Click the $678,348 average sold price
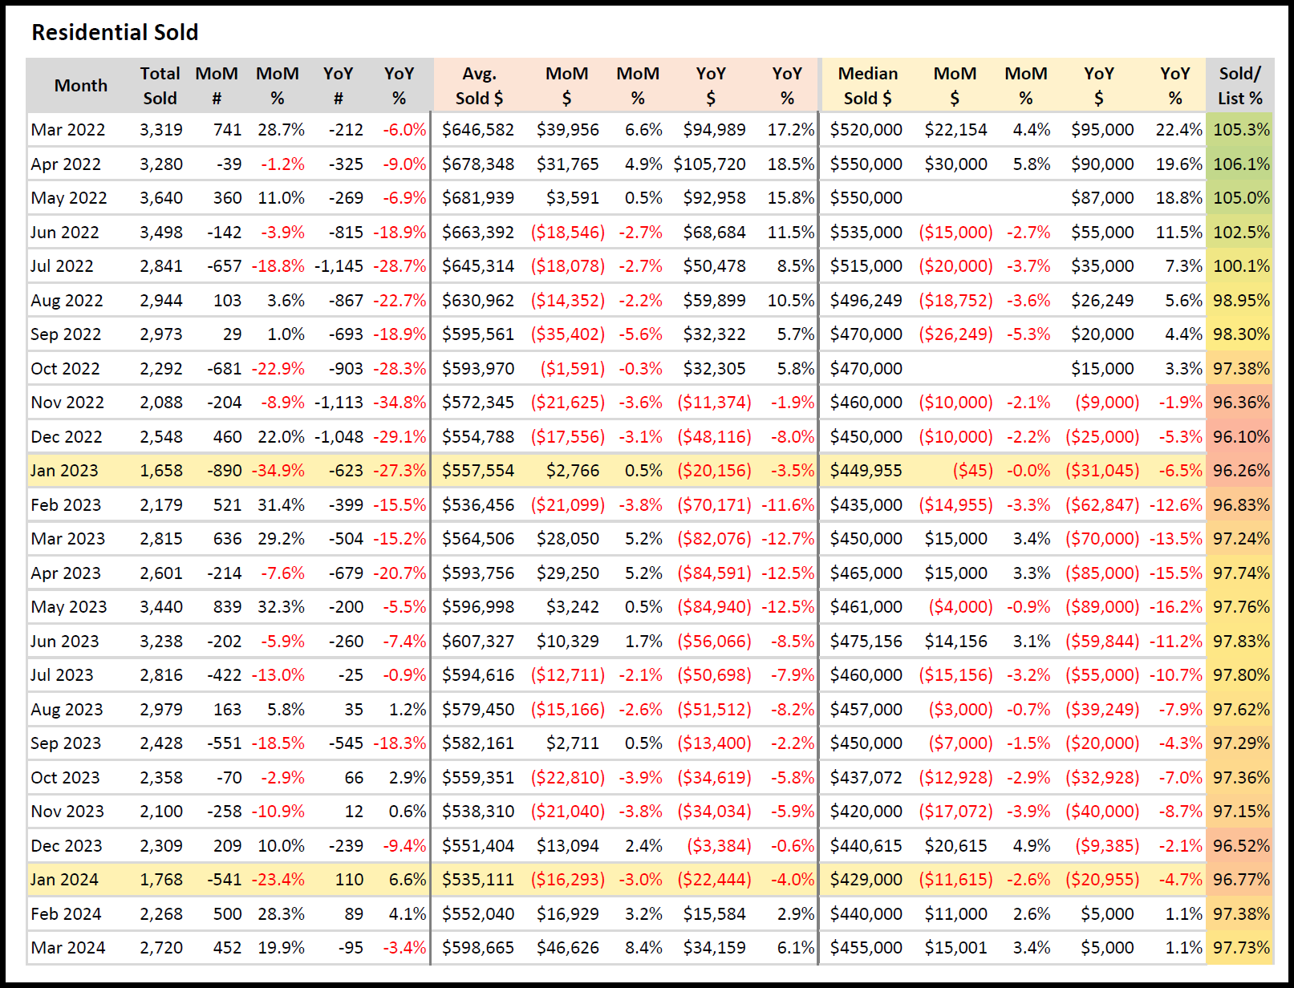The image size is (1294, 988). pyautogui.click(x=478, y=164)
